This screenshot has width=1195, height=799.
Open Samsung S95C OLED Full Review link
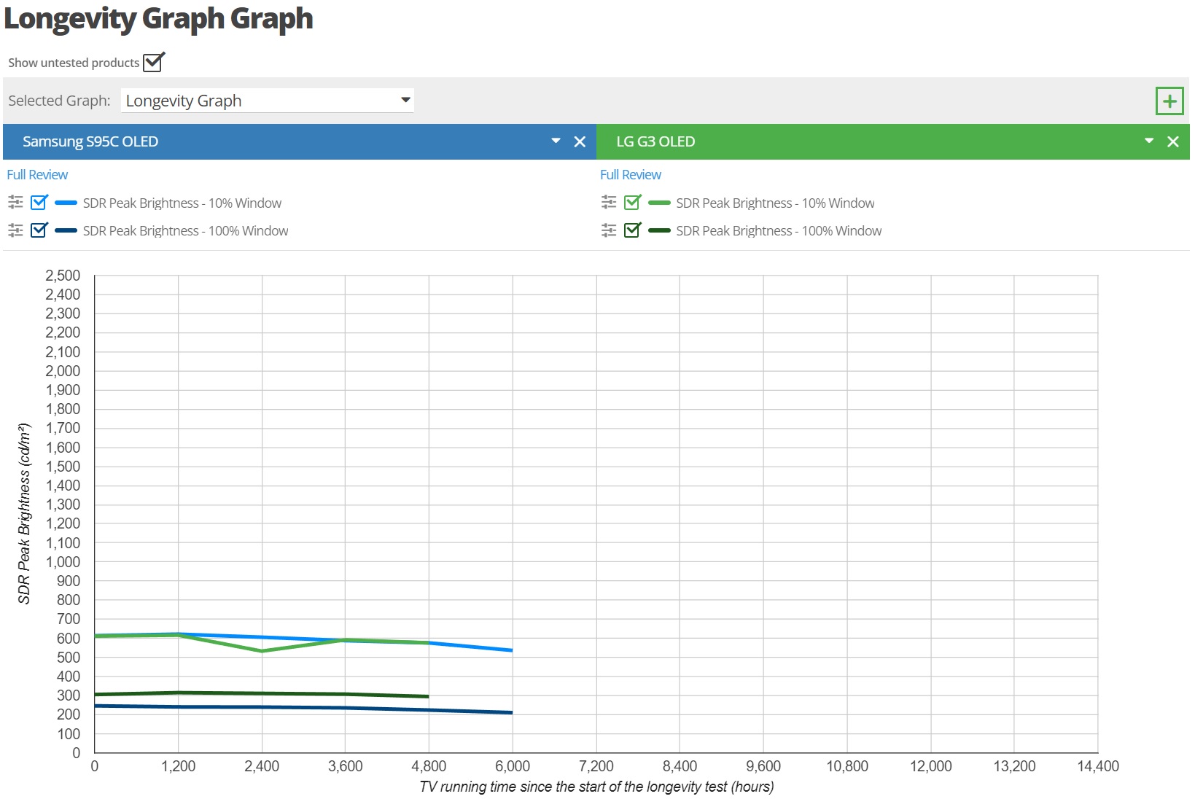[x=37, y=175]
